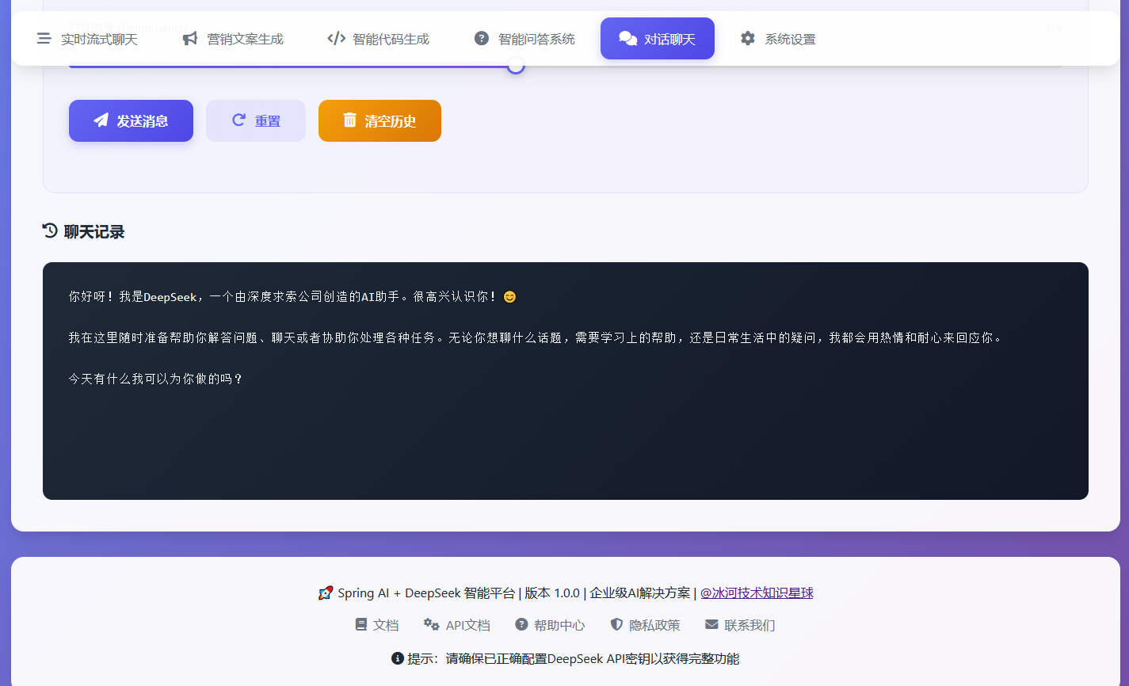
Task: Click the purple slider handle
Action: (x=516, y=66)
